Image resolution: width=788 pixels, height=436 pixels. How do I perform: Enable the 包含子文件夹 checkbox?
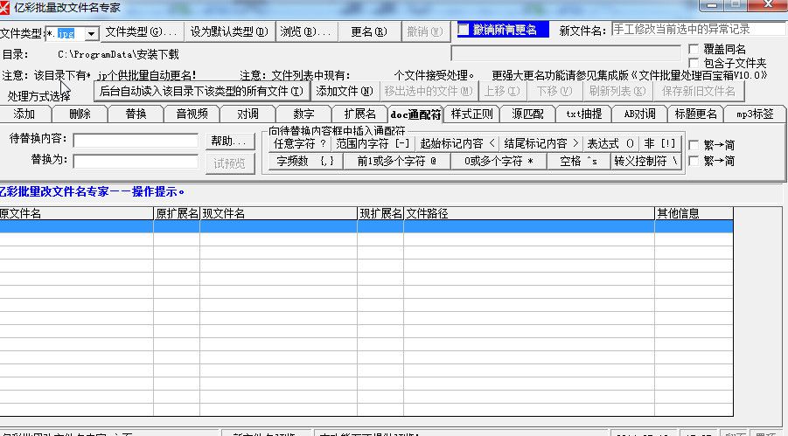coord(694,63)
